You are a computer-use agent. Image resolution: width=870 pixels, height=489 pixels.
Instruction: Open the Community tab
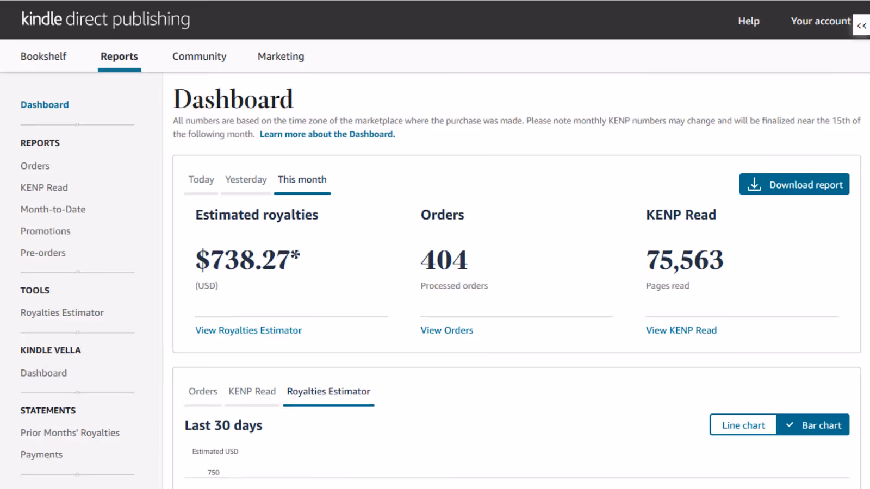pyautogui.click(x=199, y=57)
